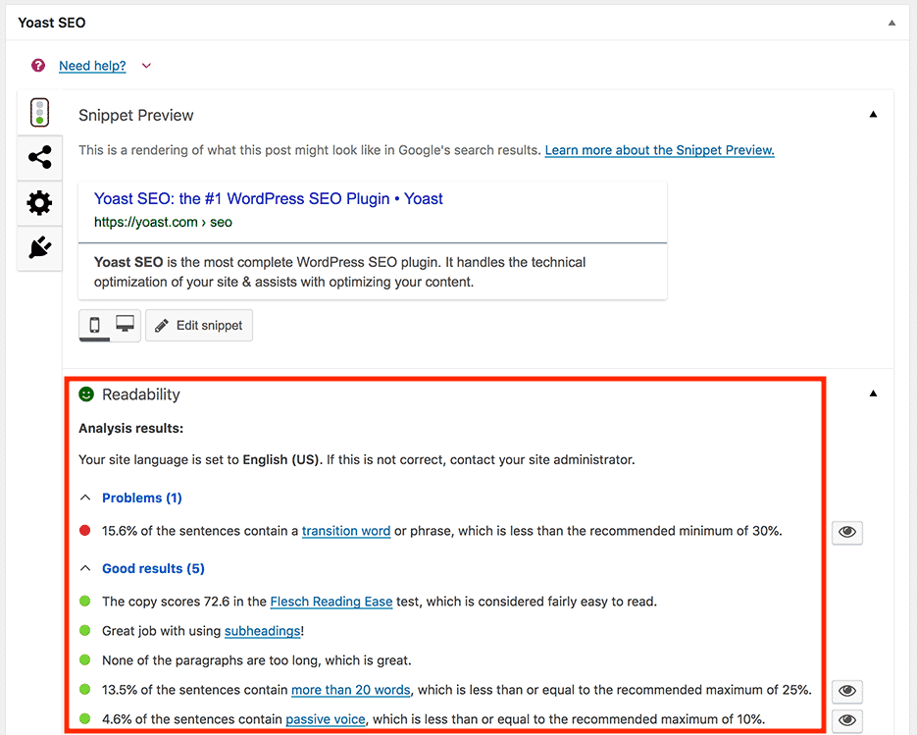Highlight transition word sentences with eye icon
Viewport: 917px width, 735px height.
click(847, 532)
